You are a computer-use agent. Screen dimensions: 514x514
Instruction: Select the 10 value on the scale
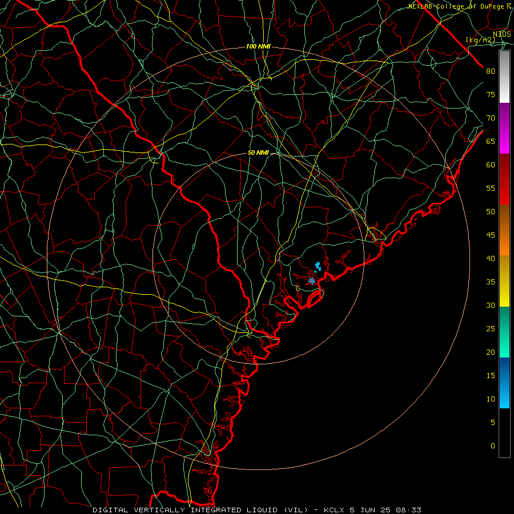(491, 399)
